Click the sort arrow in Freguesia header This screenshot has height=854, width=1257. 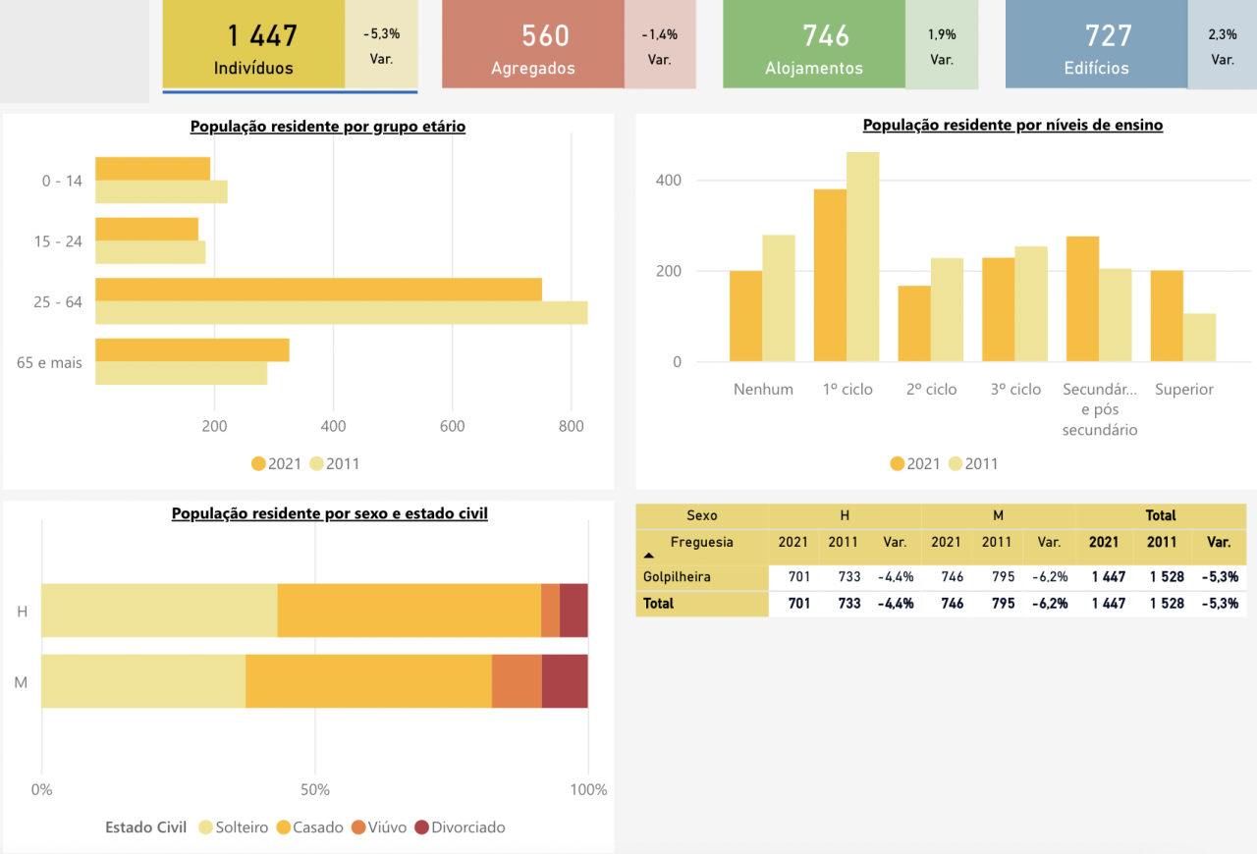[649, 556]
